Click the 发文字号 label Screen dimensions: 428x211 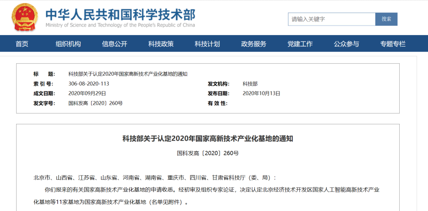(44, 103)
